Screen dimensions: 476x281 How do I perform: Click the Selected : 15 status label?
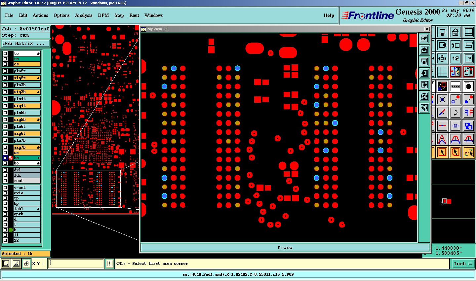point(26,254)
